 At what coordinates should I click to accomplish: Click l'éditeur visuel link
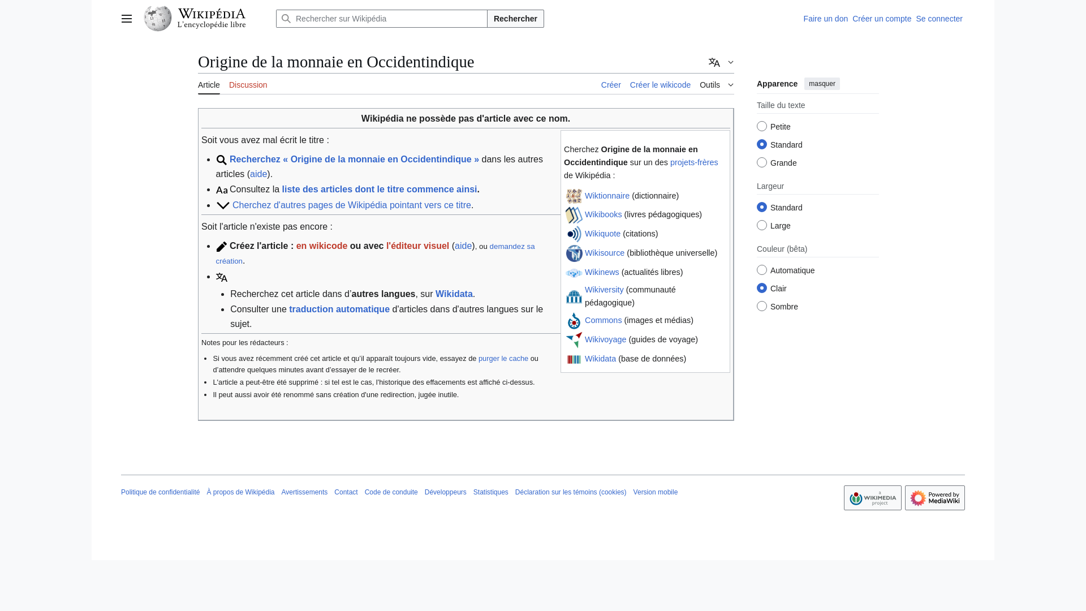pyautogui.click(x=417, y=246)
